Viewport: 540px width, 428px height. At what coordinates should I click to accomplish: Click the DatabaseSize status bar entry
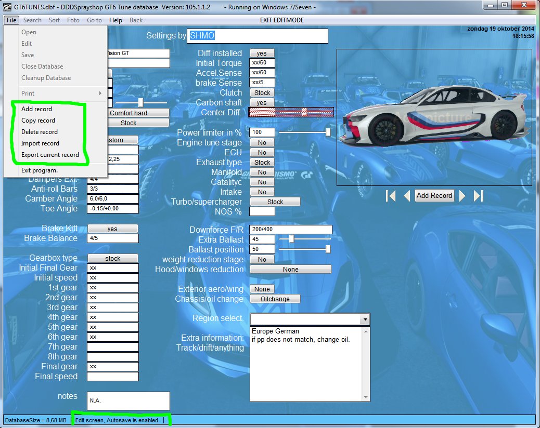[x=36, y=420]
